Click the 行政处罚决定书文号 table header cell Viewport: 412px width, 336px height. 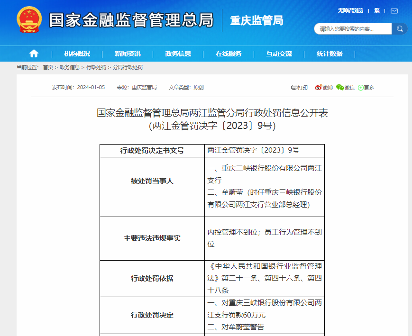point(152,151)
